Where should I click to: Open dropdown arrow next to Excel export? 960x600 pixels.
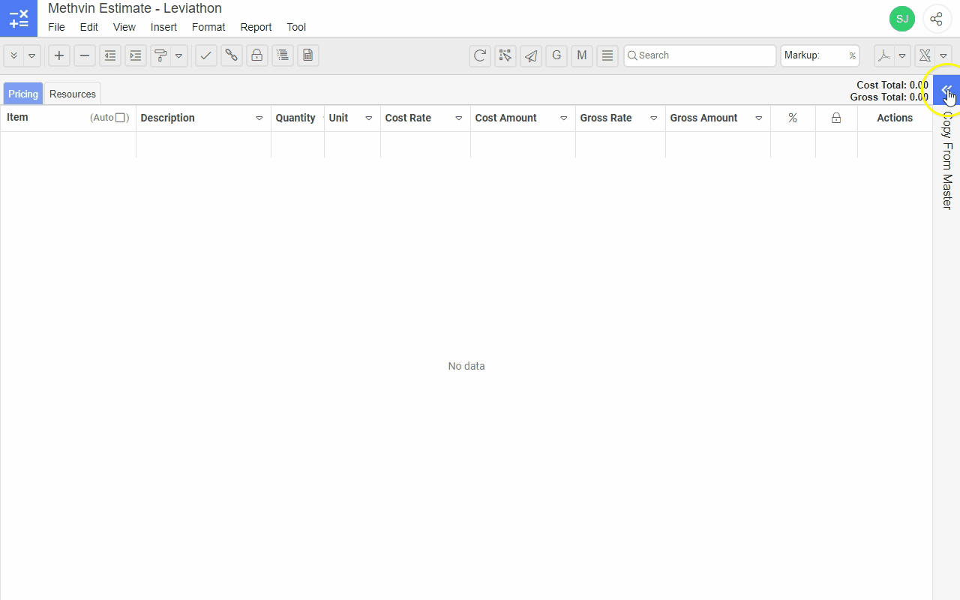point(943,55)
